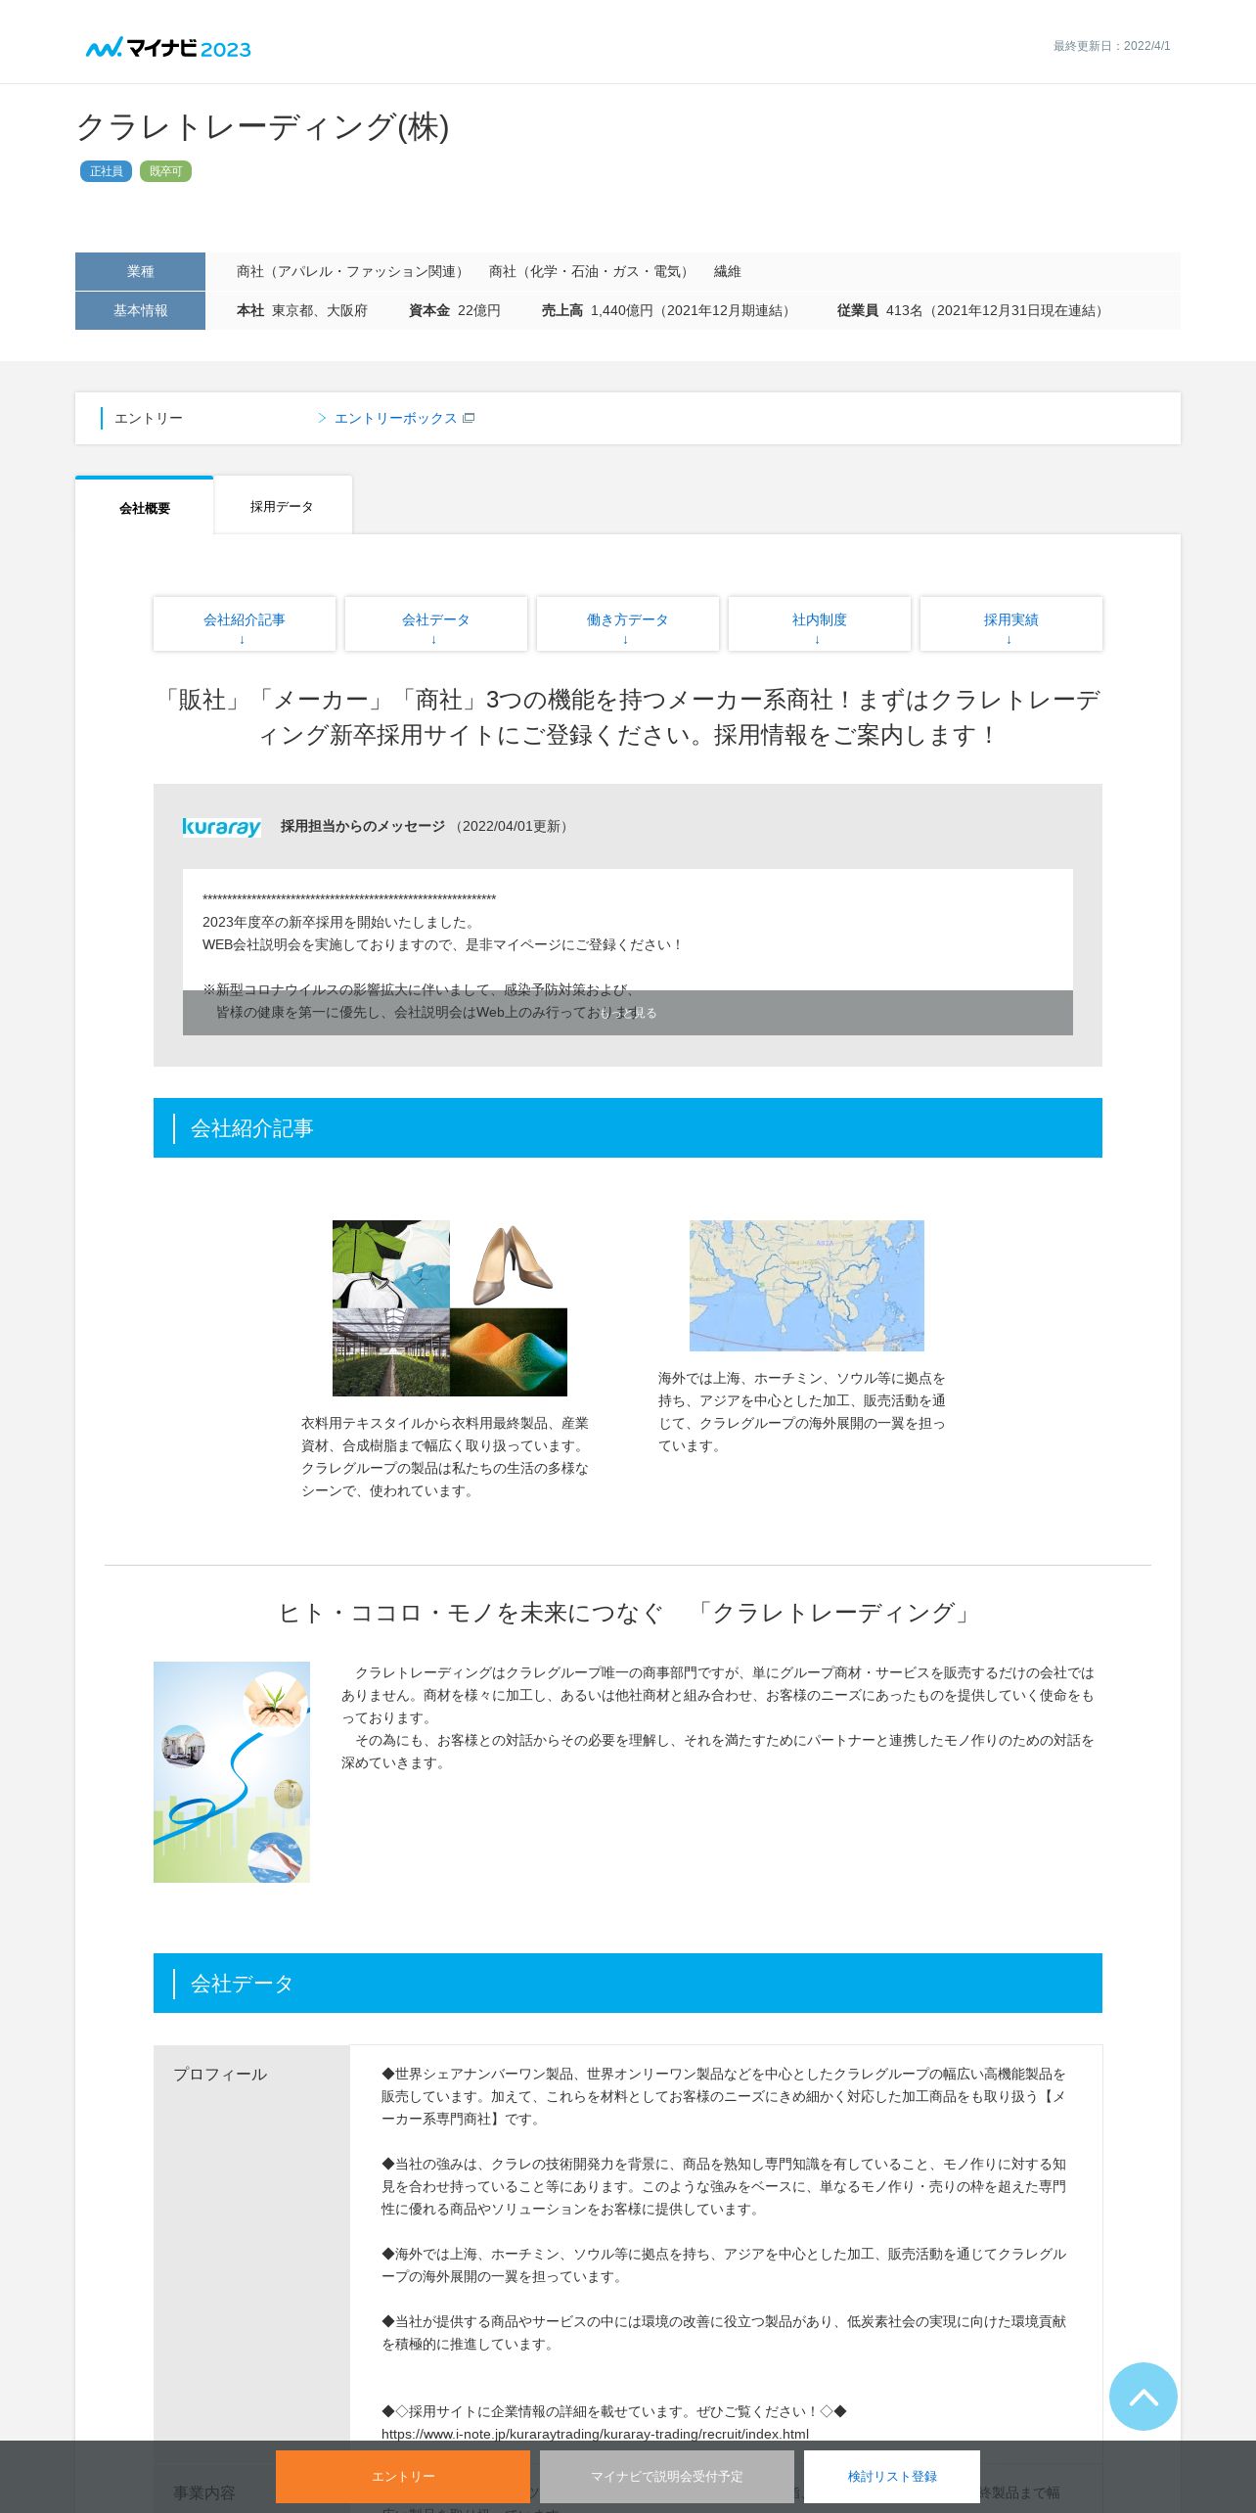Jump to 会社データ section anchor
The image size is (1256, 2513).
tap(436, 624)
